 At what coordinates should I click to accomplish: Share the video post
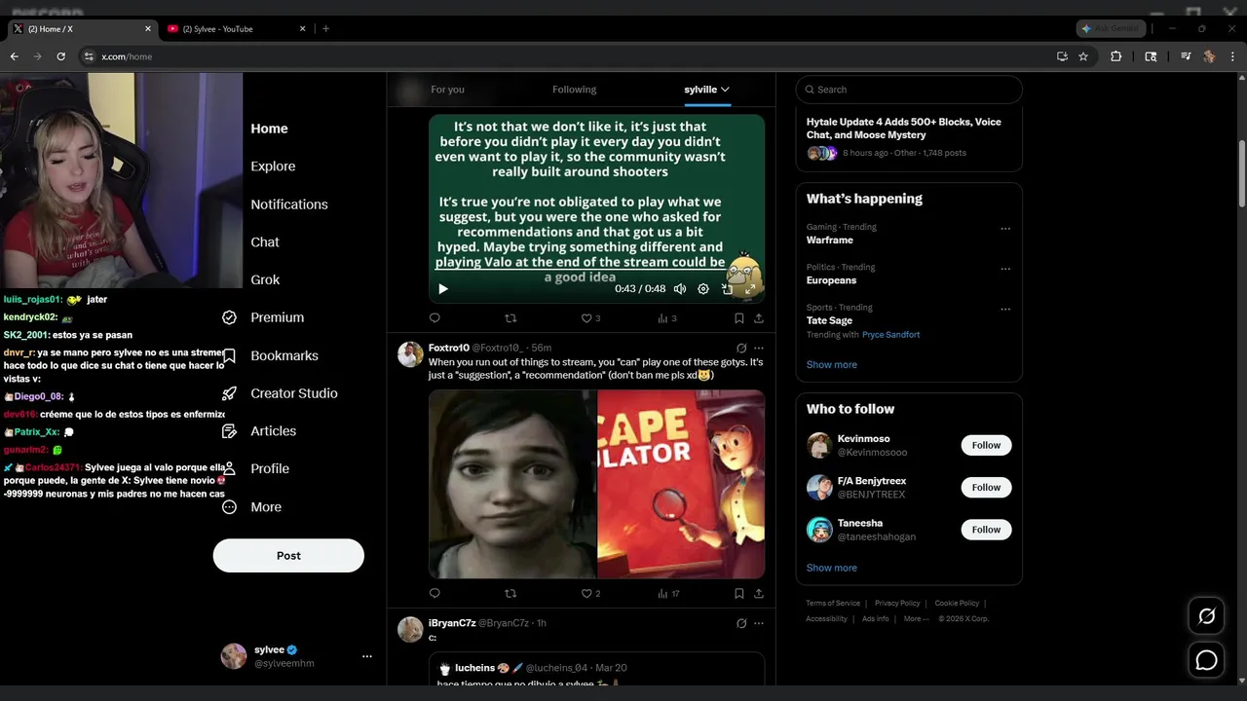pyautogui.click(x=759, y=318)
